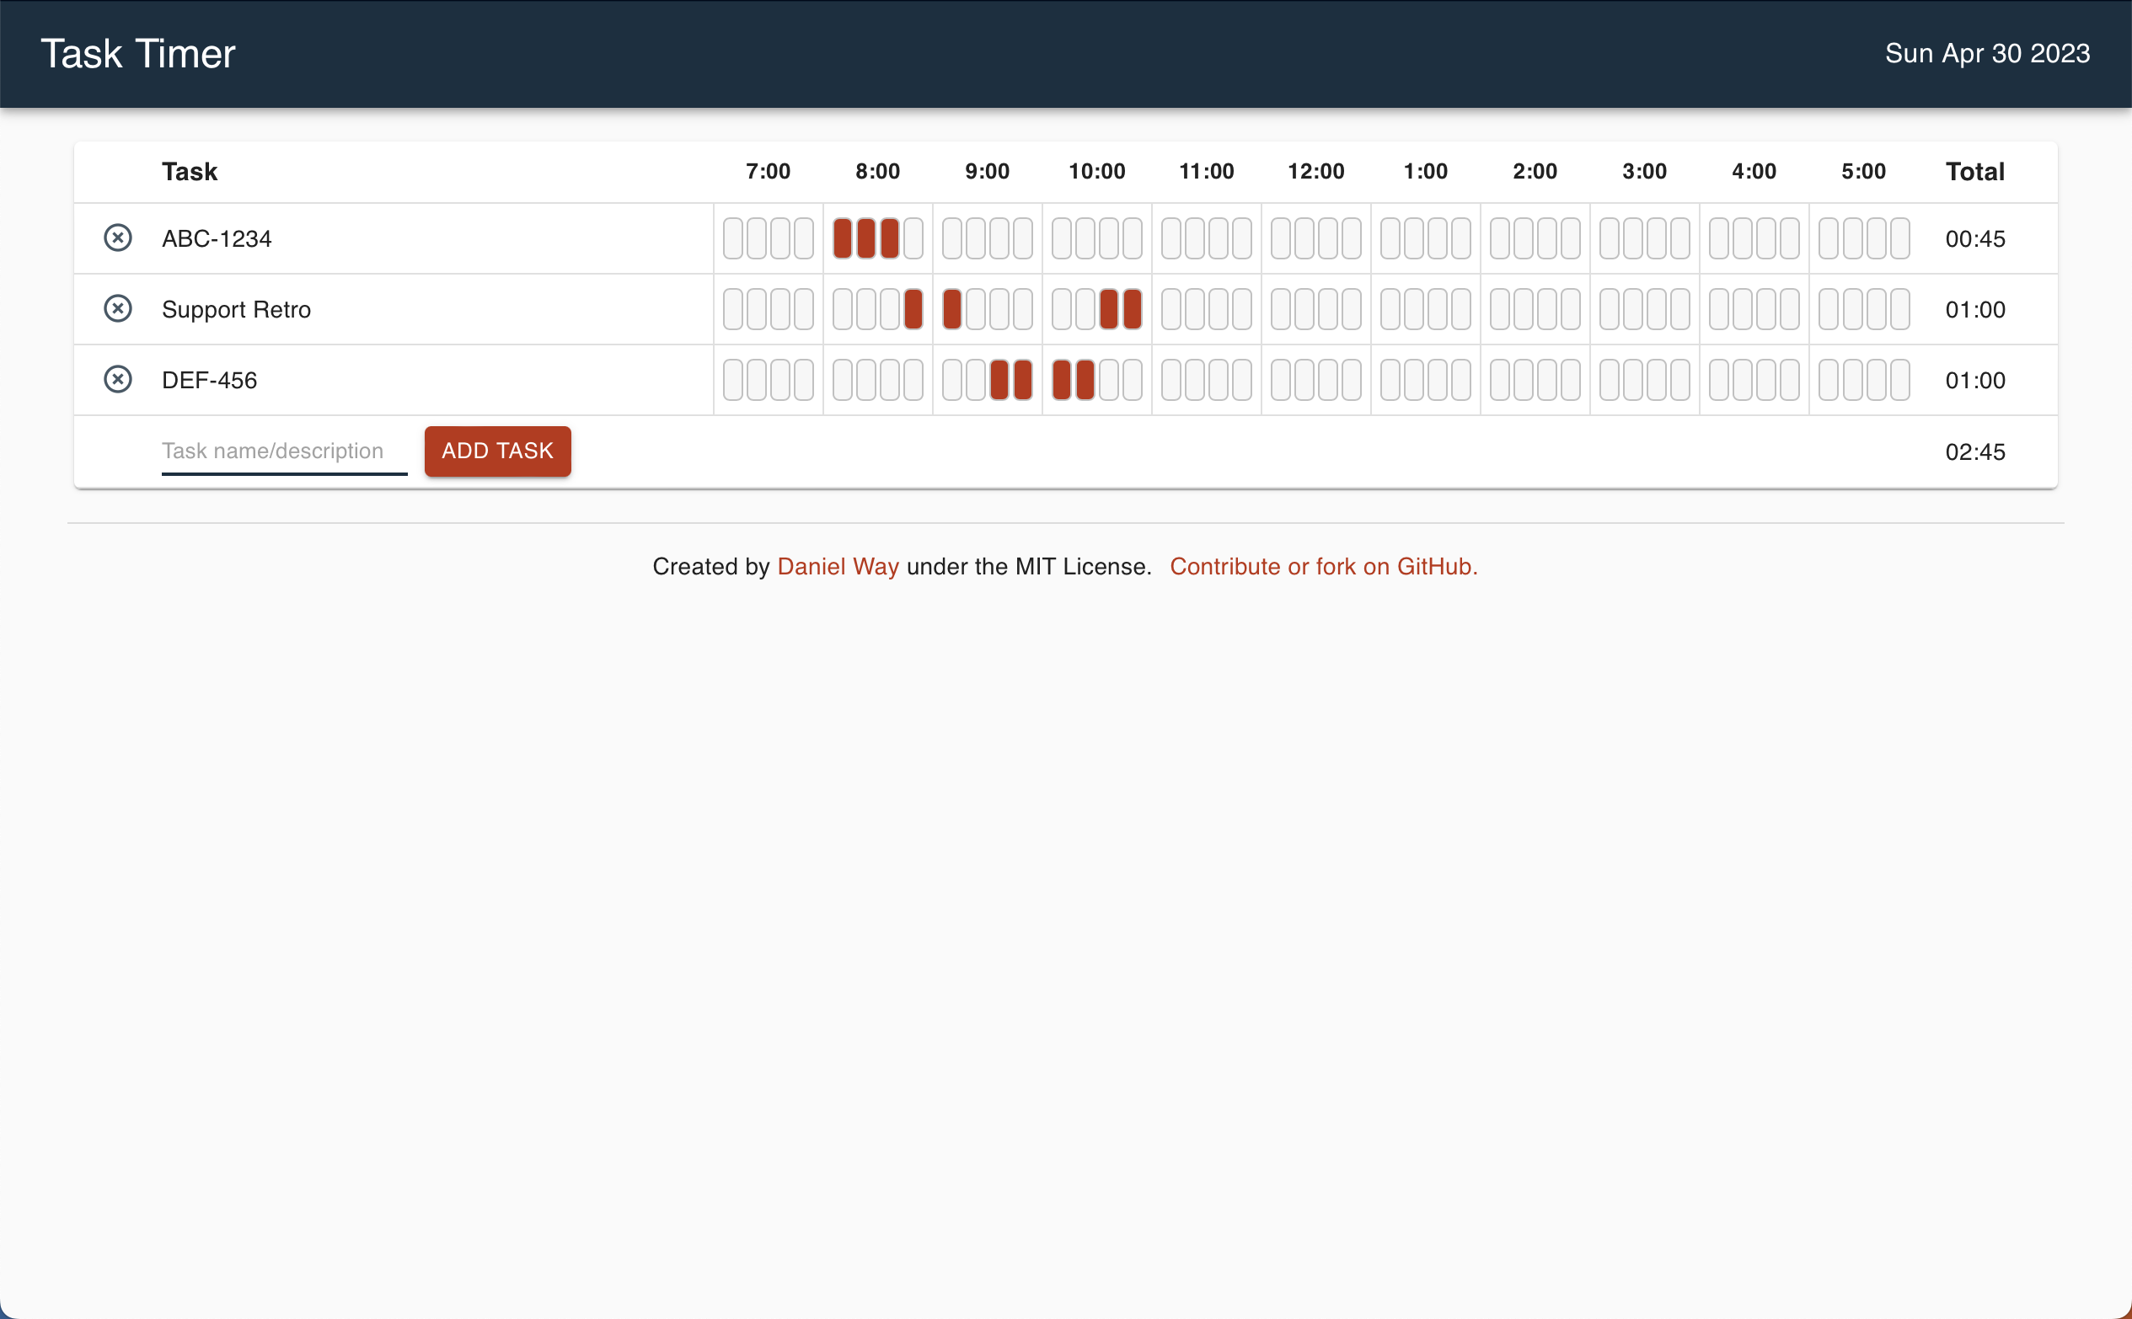Screen dimensions: 2132x1319
Task: Click the ADD TASK button
Action: 498,451
